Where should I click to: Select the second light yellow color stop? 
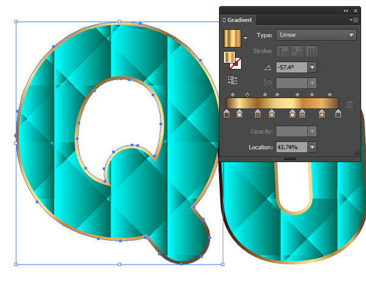(x=239, y=114)
